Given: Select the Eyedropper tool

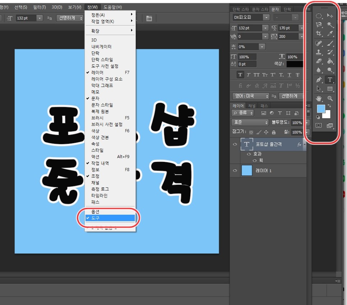Looking at the screenshot, I should (330, 33).
